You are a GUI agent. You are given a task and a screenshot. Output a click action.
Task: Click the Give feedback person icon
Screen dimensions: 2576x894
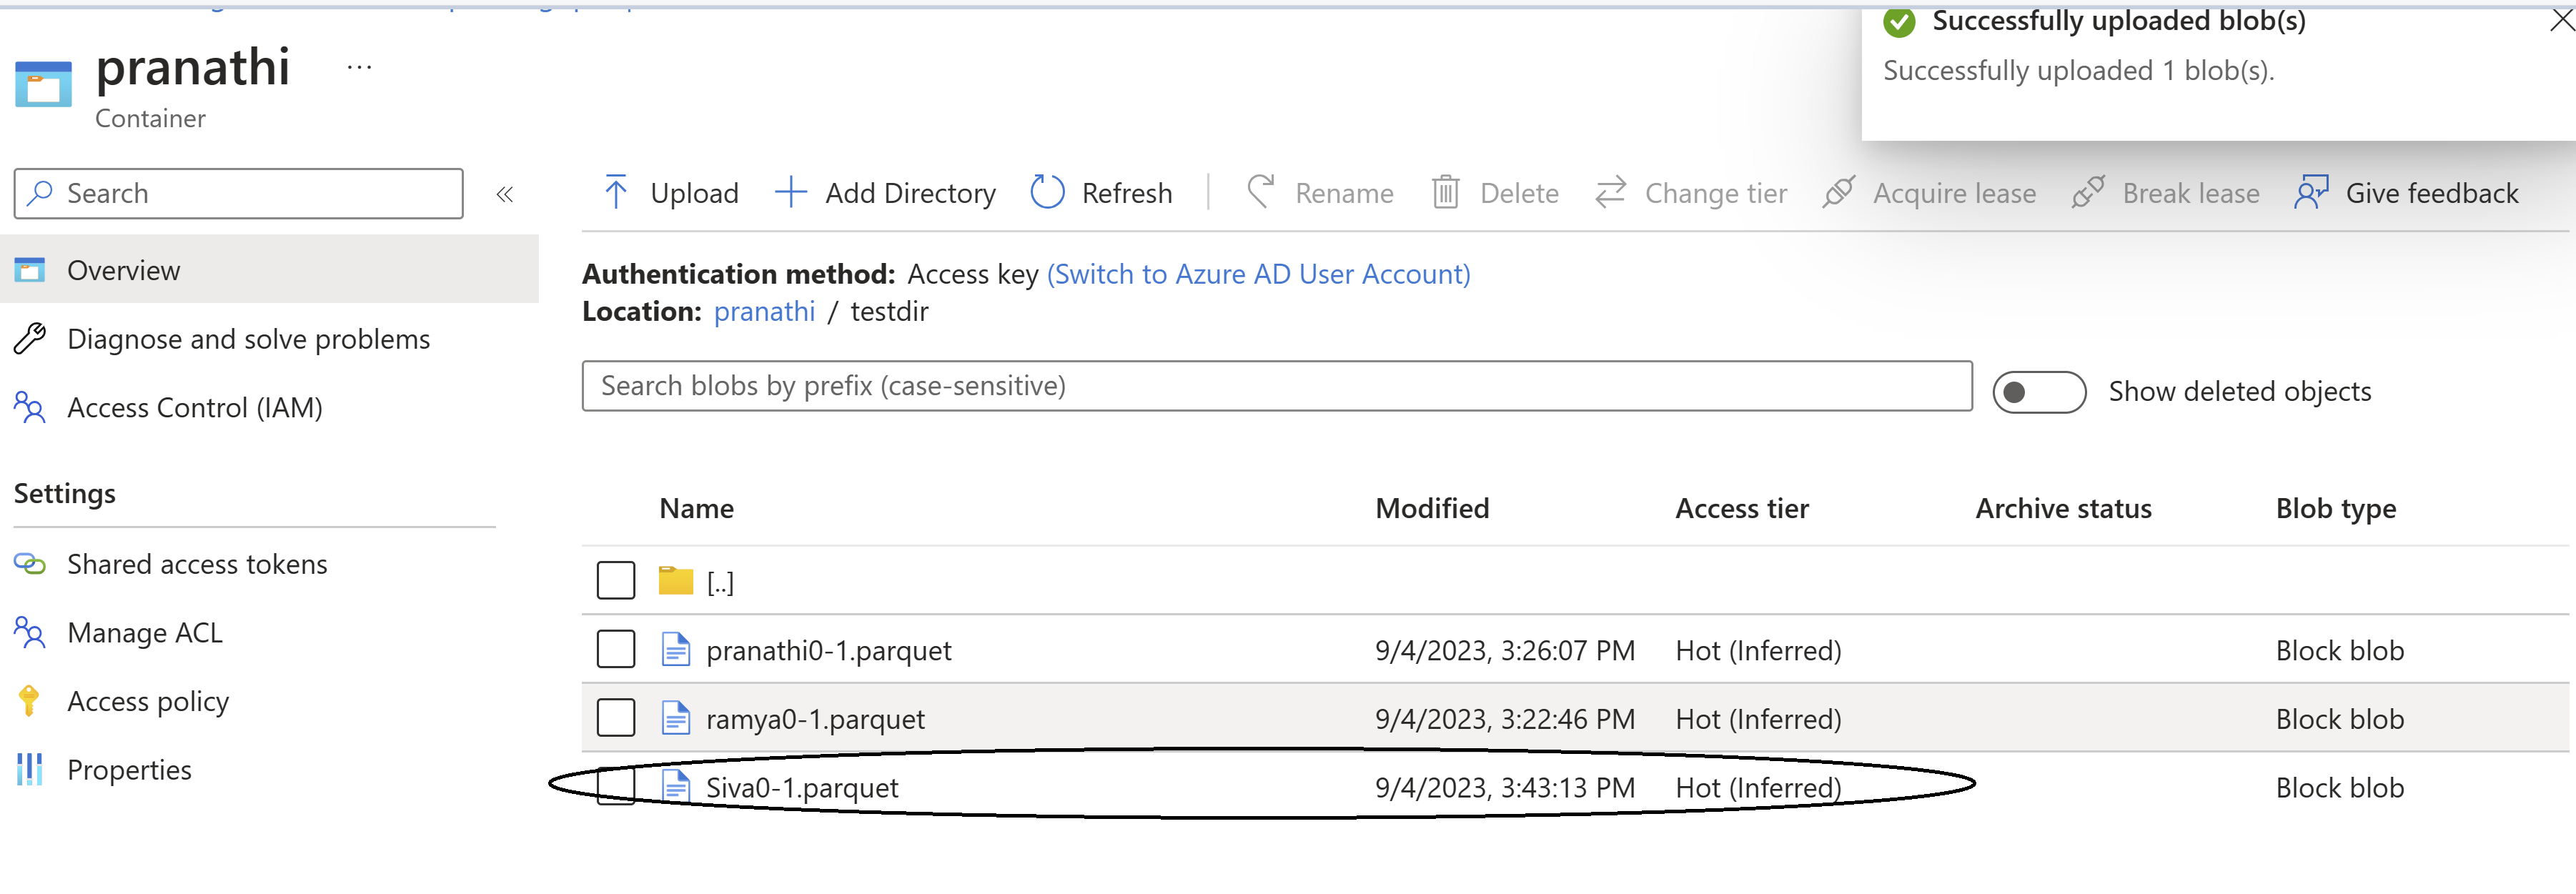coord(2310,192)
